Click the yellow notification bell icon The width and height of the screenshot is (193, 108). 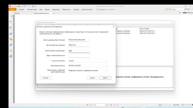pos(167,9)
